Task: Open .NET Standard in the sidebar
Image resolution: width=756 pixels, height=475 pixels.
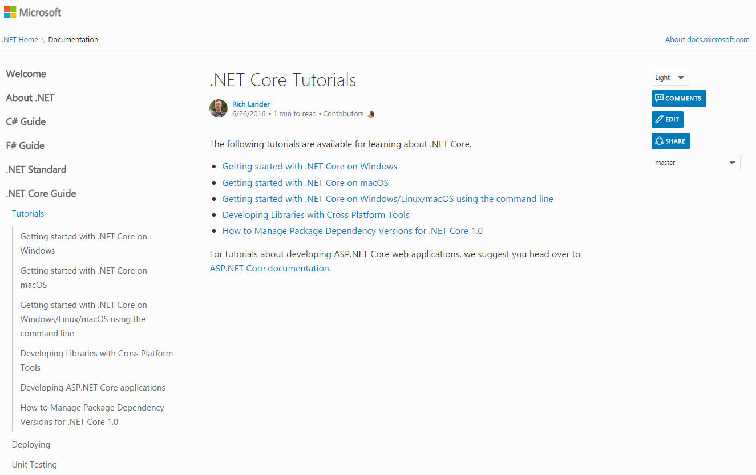Action: tap(36, 169)
